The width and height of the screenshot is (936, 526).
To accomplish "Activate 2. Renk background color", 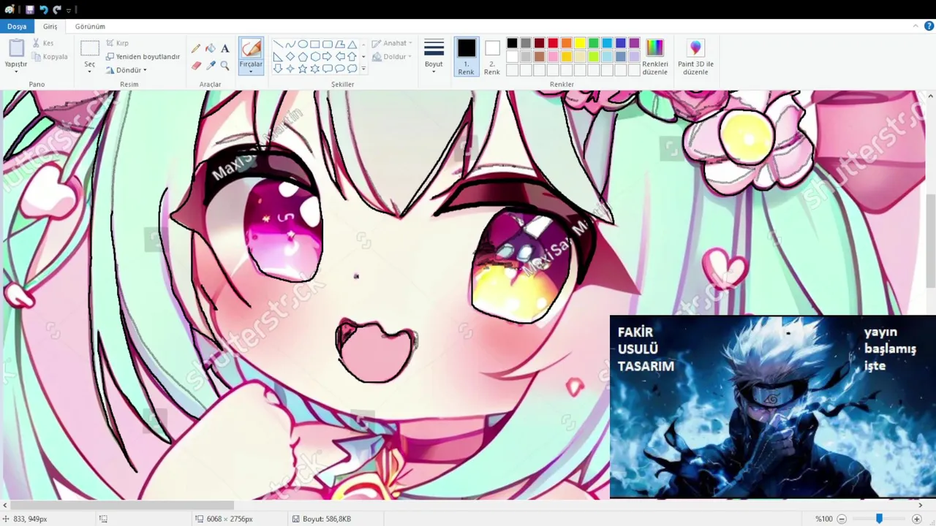I will 492,57.
